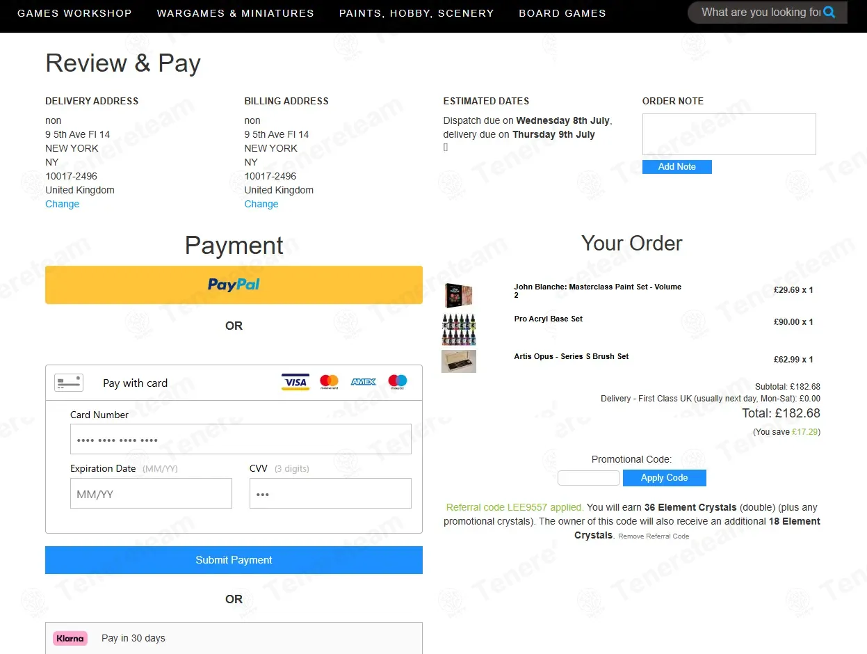
Task: Click the search magnifier icon
Action: (829, 12)
